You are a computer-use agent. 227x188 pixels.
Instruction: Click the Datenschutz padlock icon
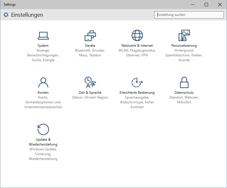pyautogui.click(x=184, y=82)
